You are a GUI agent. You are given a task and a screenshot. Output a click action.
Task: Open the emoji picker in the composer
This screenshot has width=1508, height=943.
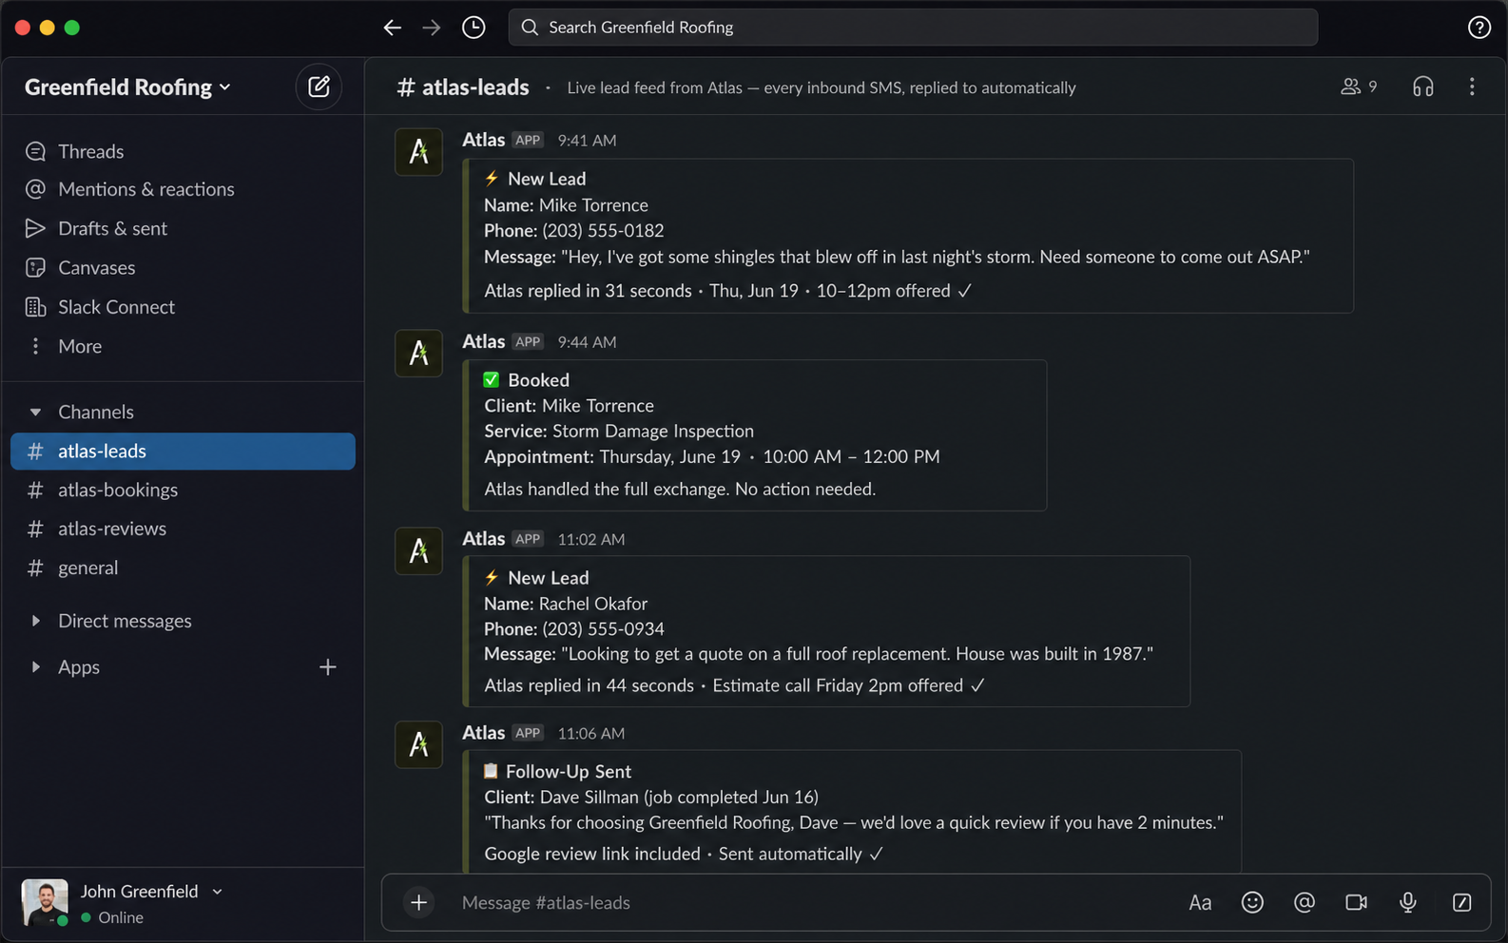1252,902
